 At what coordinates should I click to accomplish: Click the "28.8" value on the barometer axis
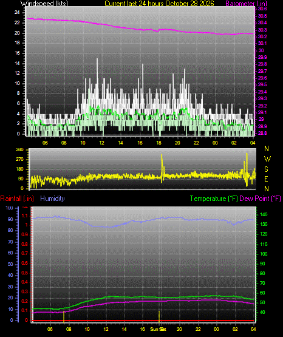coord(262,133)
